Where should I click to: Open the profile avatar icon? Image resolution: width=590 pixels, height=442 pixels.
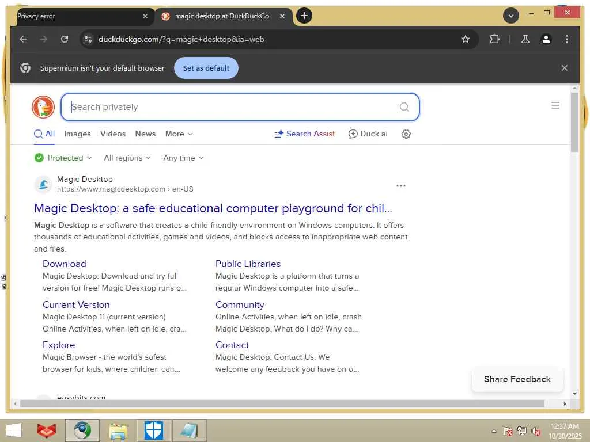(546, 39)
